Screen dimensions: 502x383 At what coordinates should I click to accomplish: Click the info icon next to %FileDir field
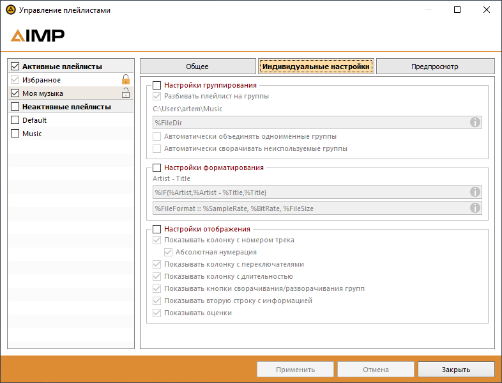click(475, 122)
